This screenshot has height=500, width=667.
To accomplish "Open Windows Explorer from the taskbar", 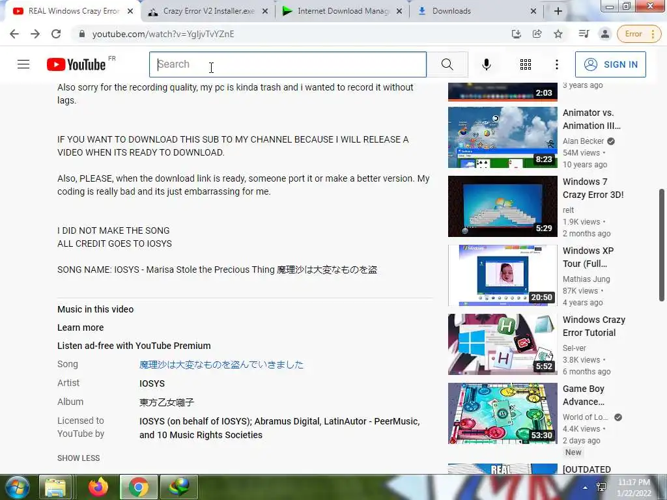I will pyautogui.click(x=55, y=487).
